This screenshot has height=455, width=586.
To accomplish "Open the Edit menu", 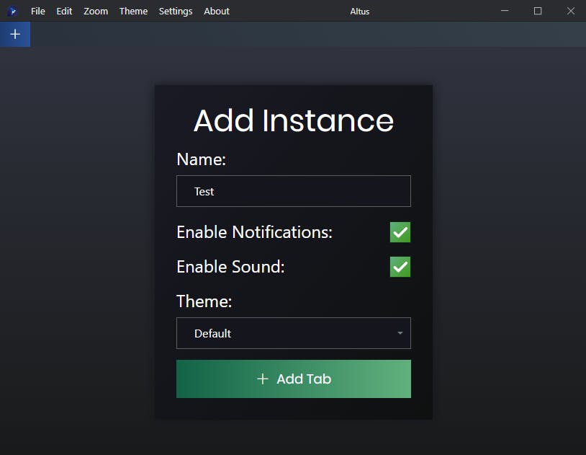I will tap(64, 12).
